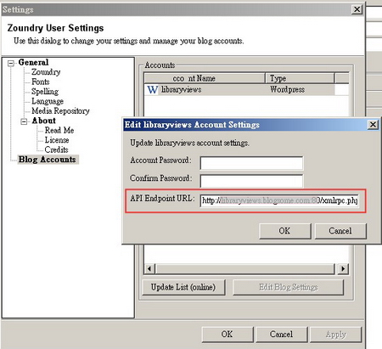This screenshot has width=382, height=349.
Task: Close the Settings window
Action: tap(357, 9)
